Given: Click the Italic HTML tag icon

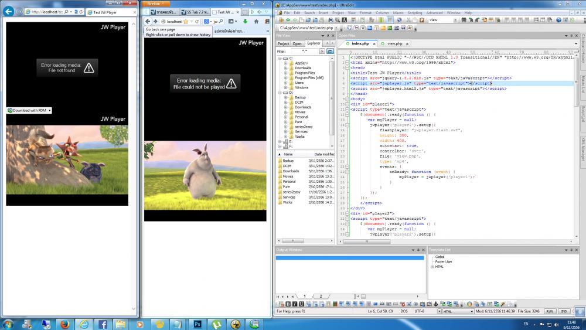Looking at the screenshot, I should [295, 304].
